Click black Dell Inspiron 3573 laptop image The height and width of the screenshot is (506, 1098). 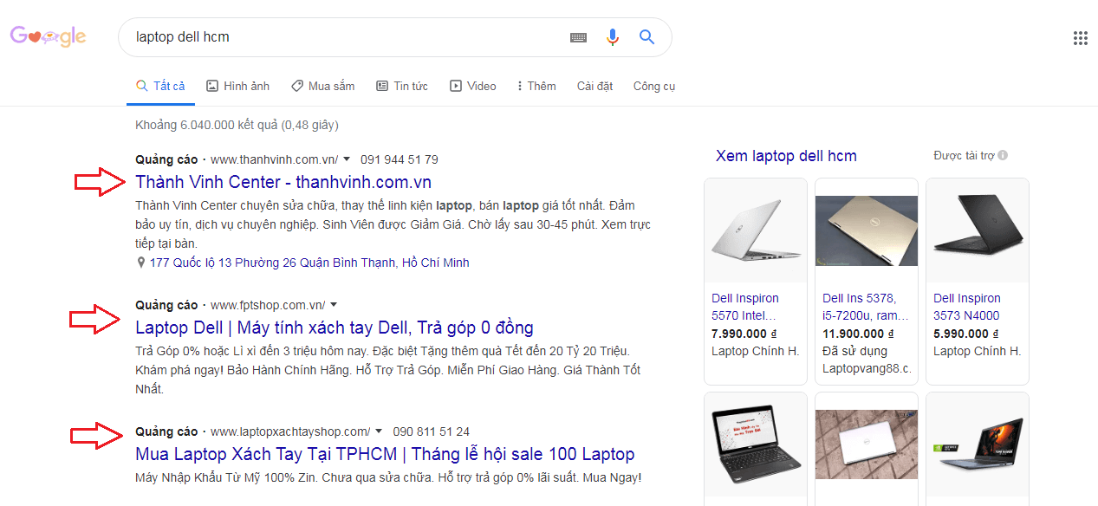978,230
